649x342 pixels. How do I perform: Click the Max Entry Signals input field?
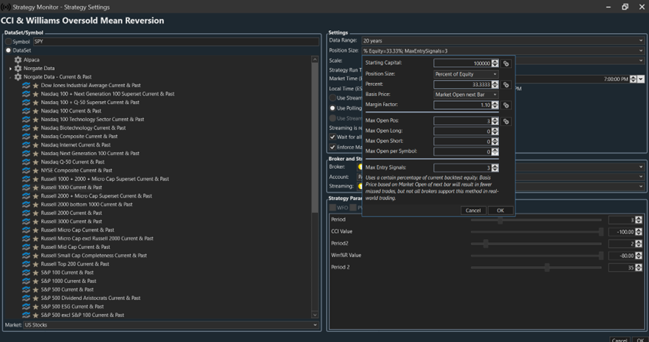click(462, 167)
